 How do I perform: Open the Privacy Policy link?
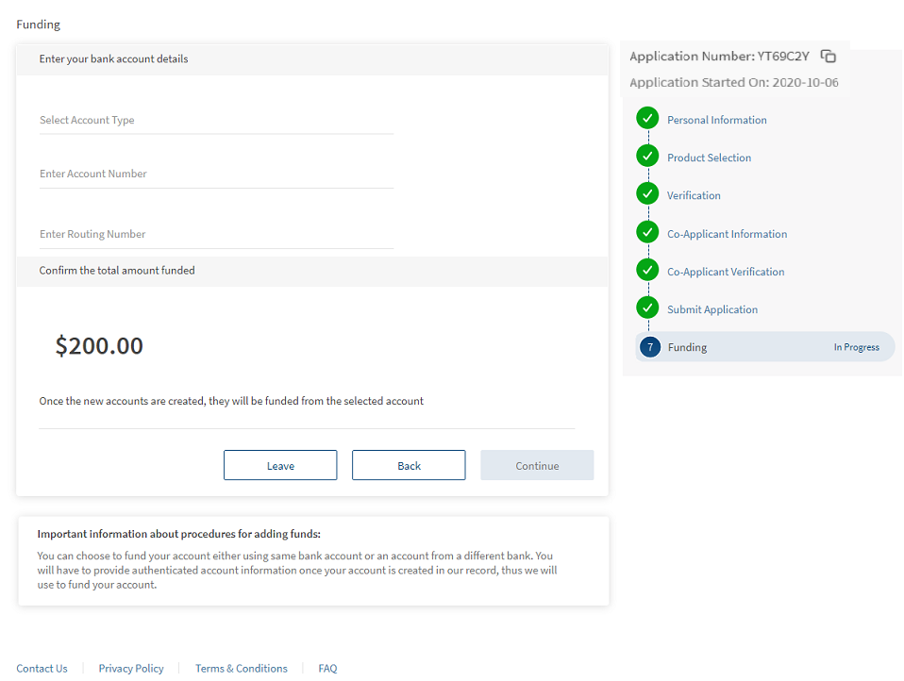(x=131, y=669)
